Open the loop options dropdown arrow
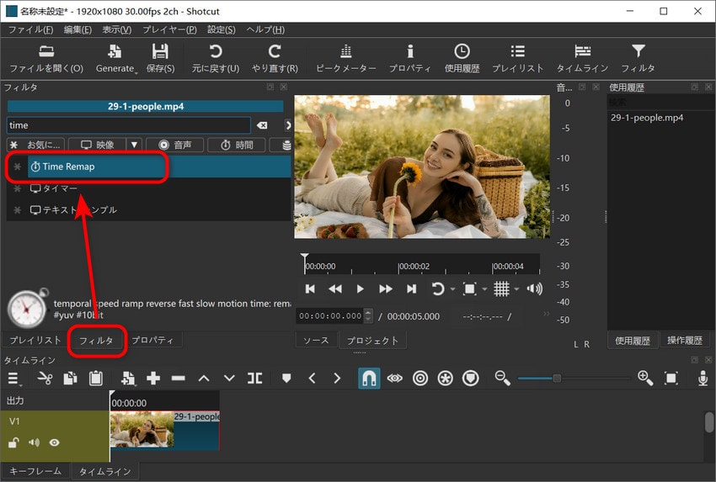 click(452, 289)
